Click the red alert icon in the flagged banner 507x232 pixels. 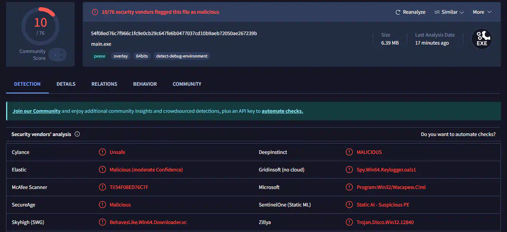tap(95, 12)
